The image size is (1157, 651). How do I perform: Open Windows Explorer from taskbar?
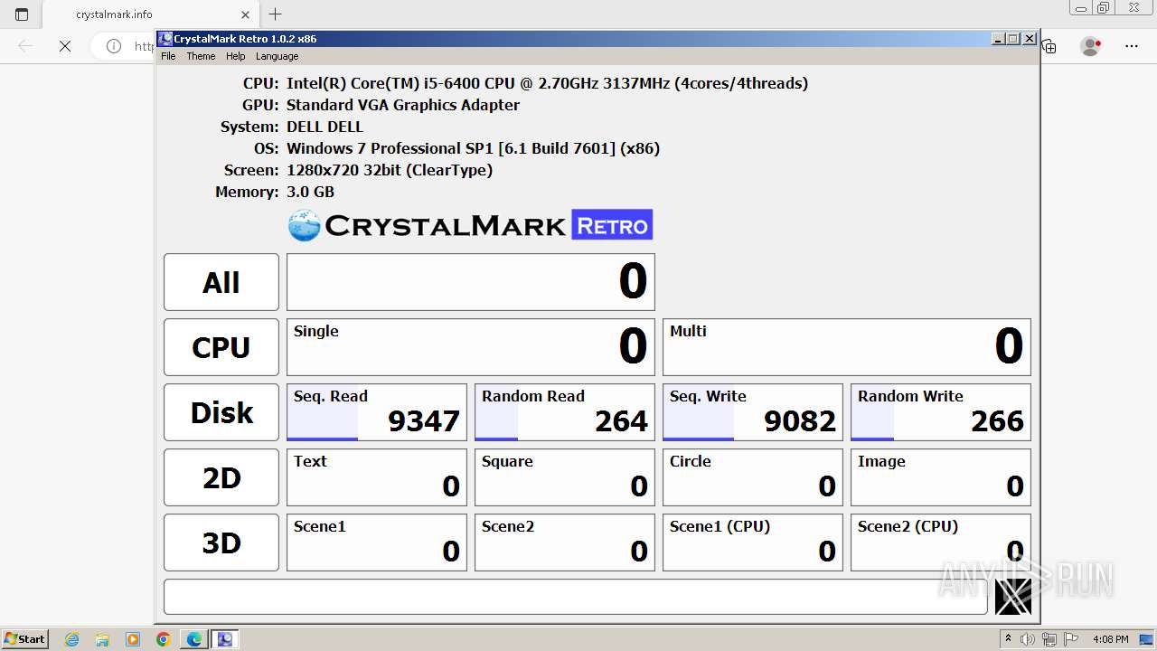(102, 639)
